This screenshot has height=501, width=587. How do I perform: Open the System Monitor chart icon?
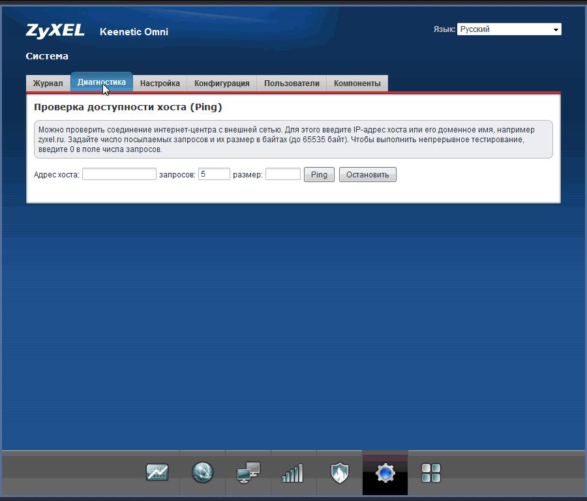(157, 472)
